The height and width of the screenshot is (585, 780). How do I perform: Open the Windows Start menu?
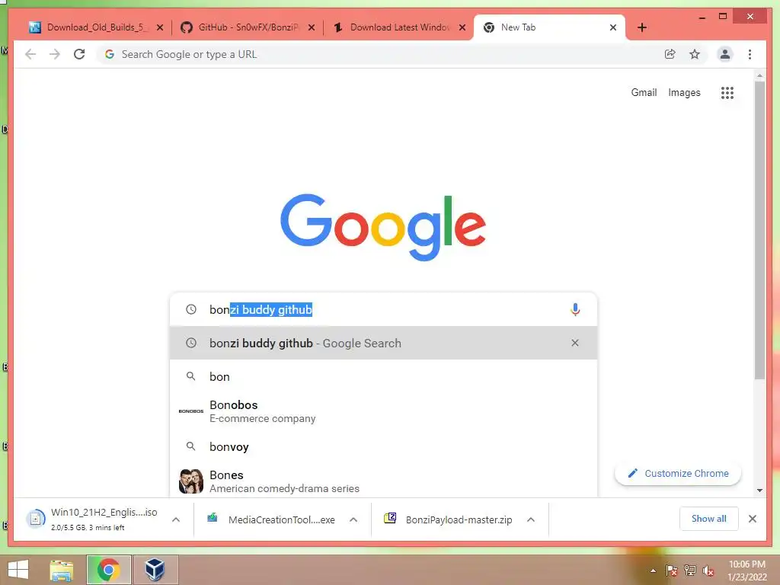(18, 570)
